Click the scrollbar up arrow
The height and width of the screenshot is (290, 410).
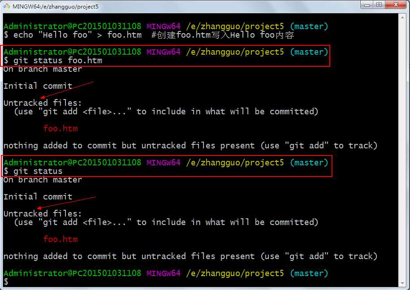pyautogui.click(x=402, y=17)
